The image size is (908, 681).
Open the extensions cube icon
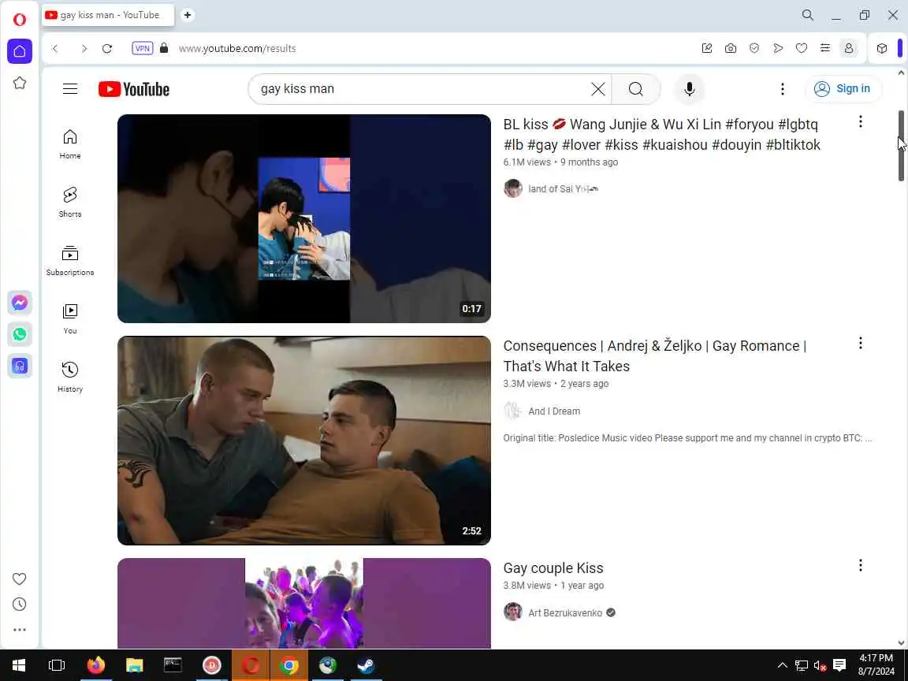tap(882, 49)
